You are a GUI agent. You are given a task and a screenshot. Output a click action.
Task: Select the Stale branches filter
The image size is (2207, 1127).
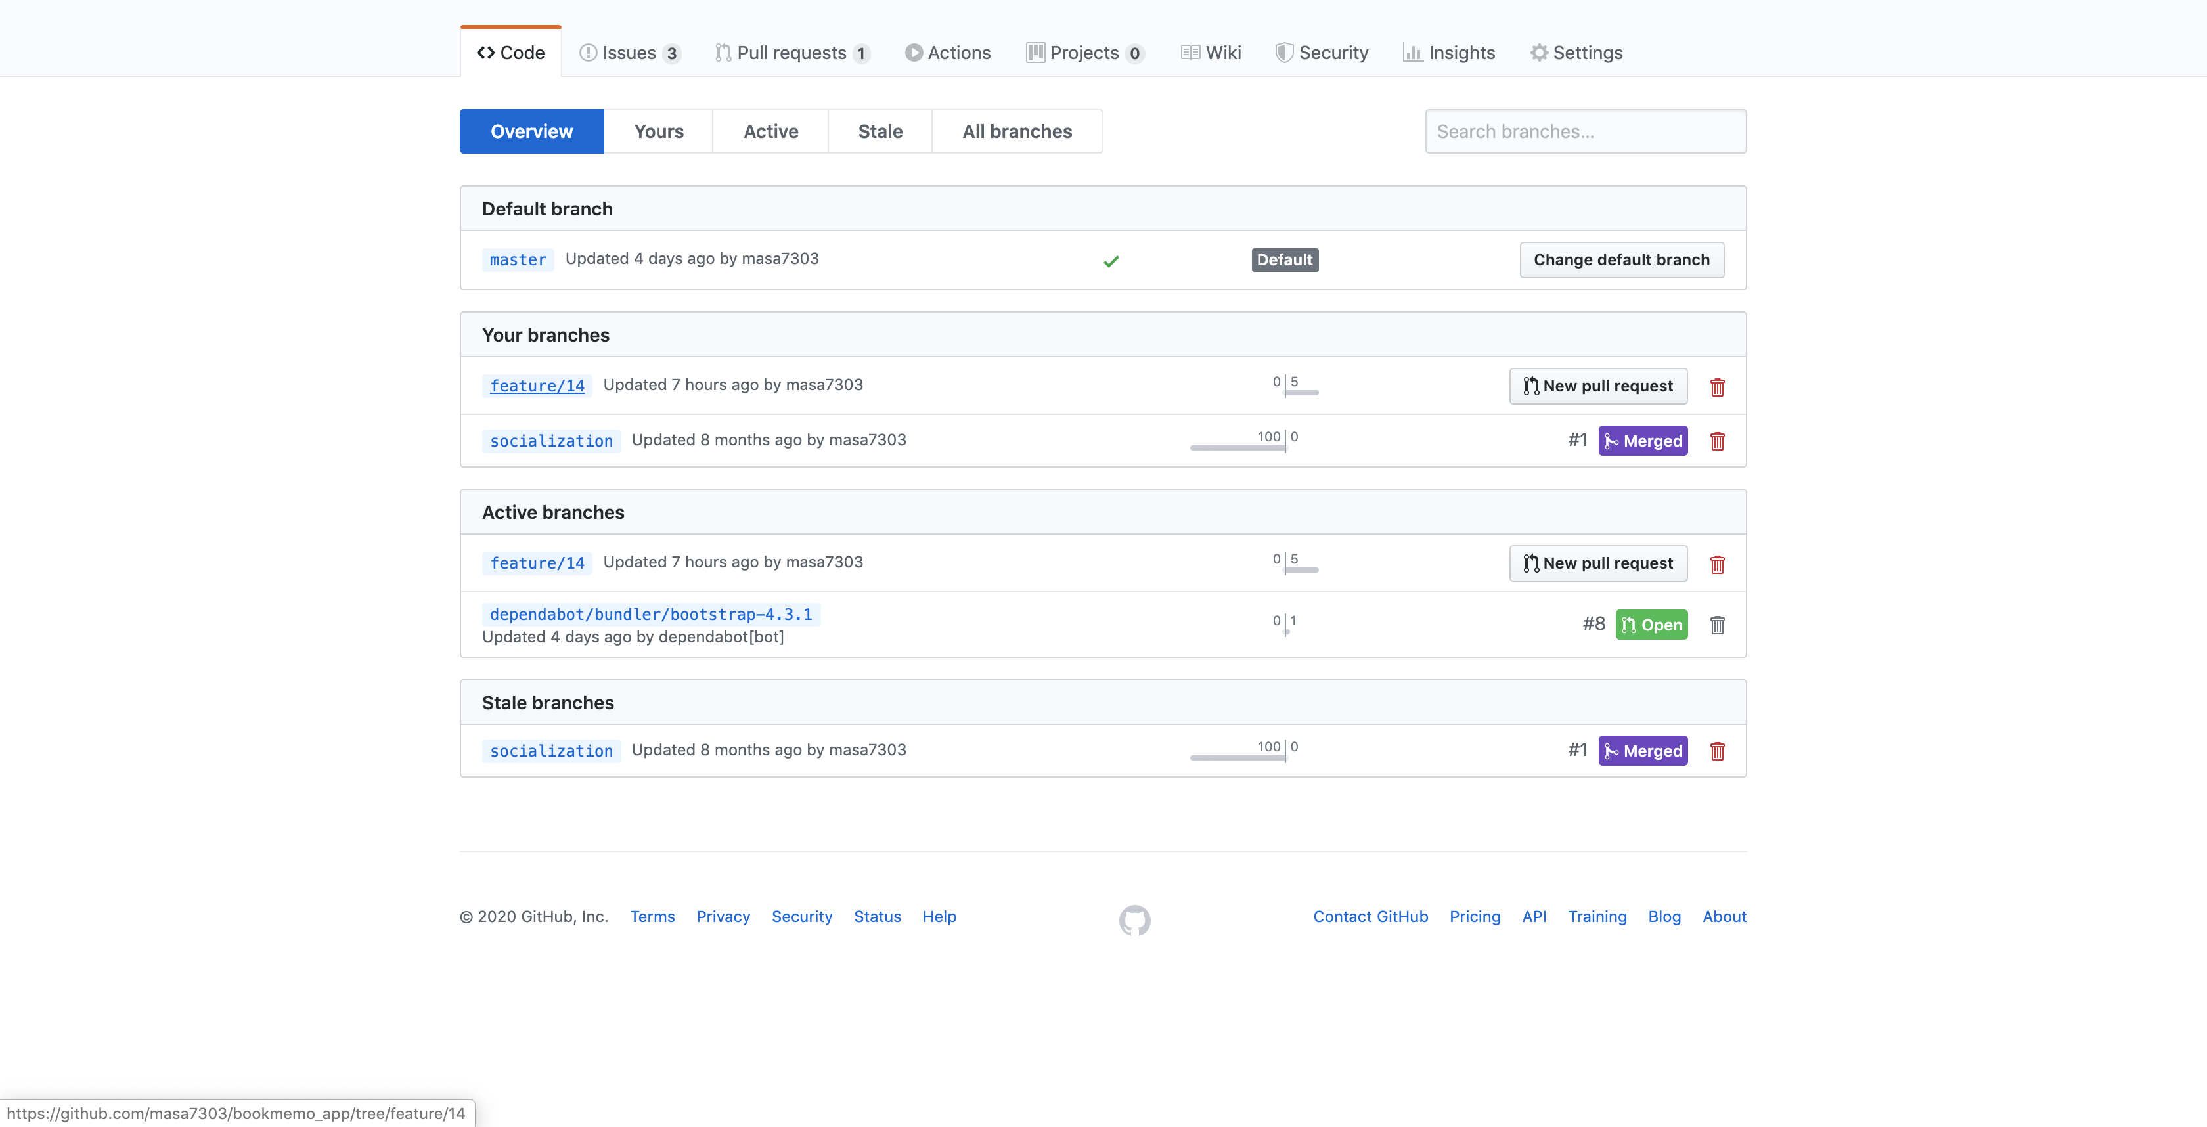(880, 132)
